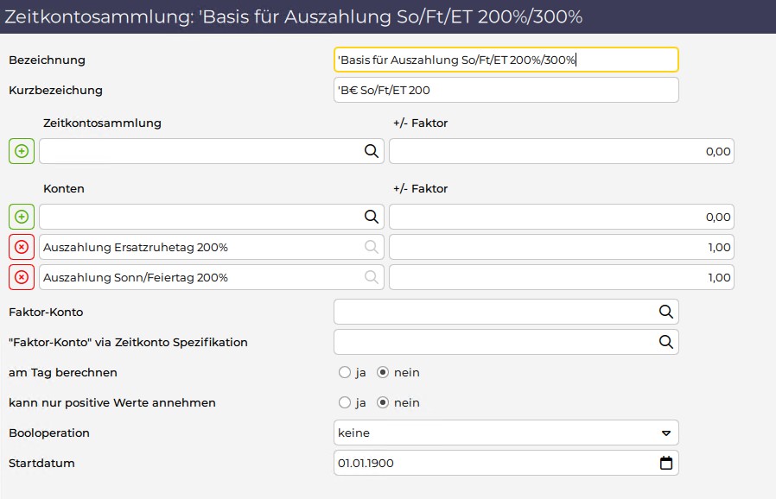Remove Auszahlung Sonn/Feiertag 200% row
Viewport: 776px width, 499px height.
tap(22, 277)
